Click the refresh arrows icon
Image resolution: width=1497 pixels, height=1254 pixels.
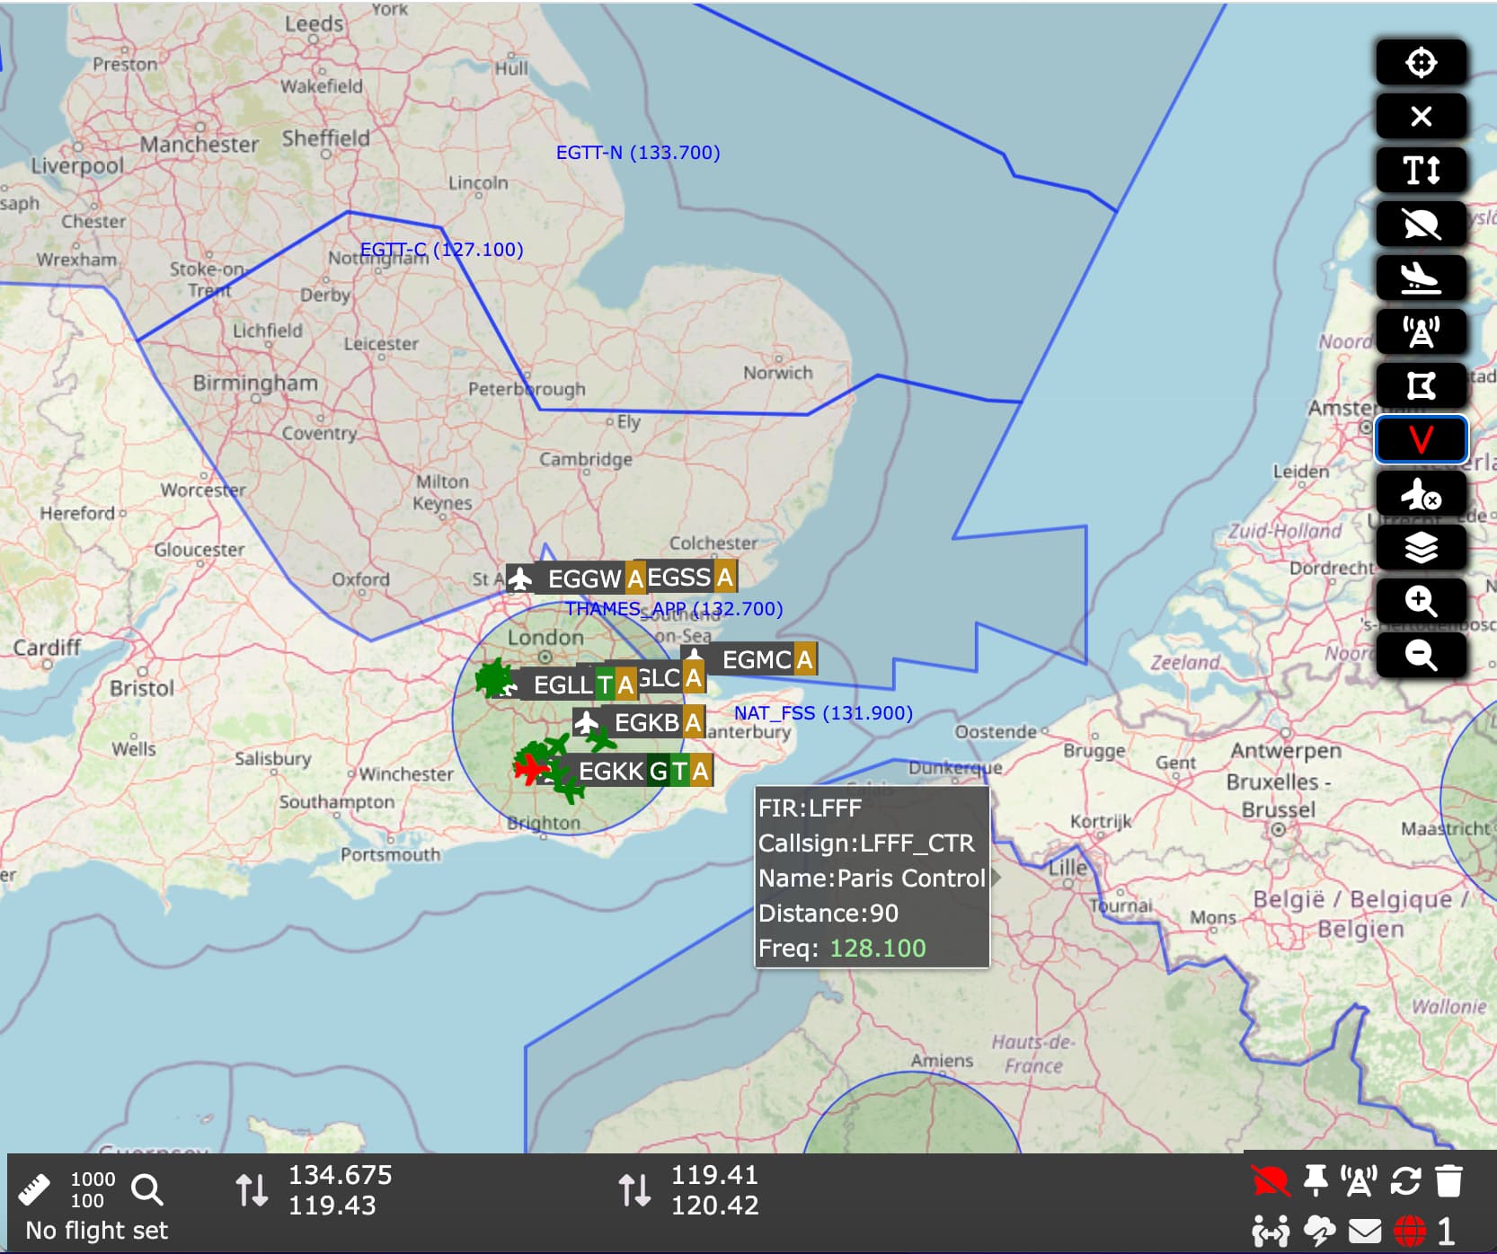[x=1405, y=1181]
